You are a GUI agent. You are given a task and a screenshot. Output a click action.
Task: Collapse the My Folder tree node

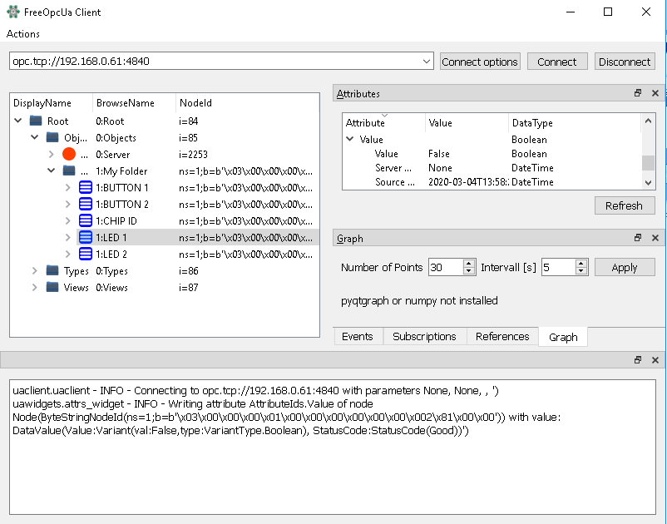[x=51, y=171]
